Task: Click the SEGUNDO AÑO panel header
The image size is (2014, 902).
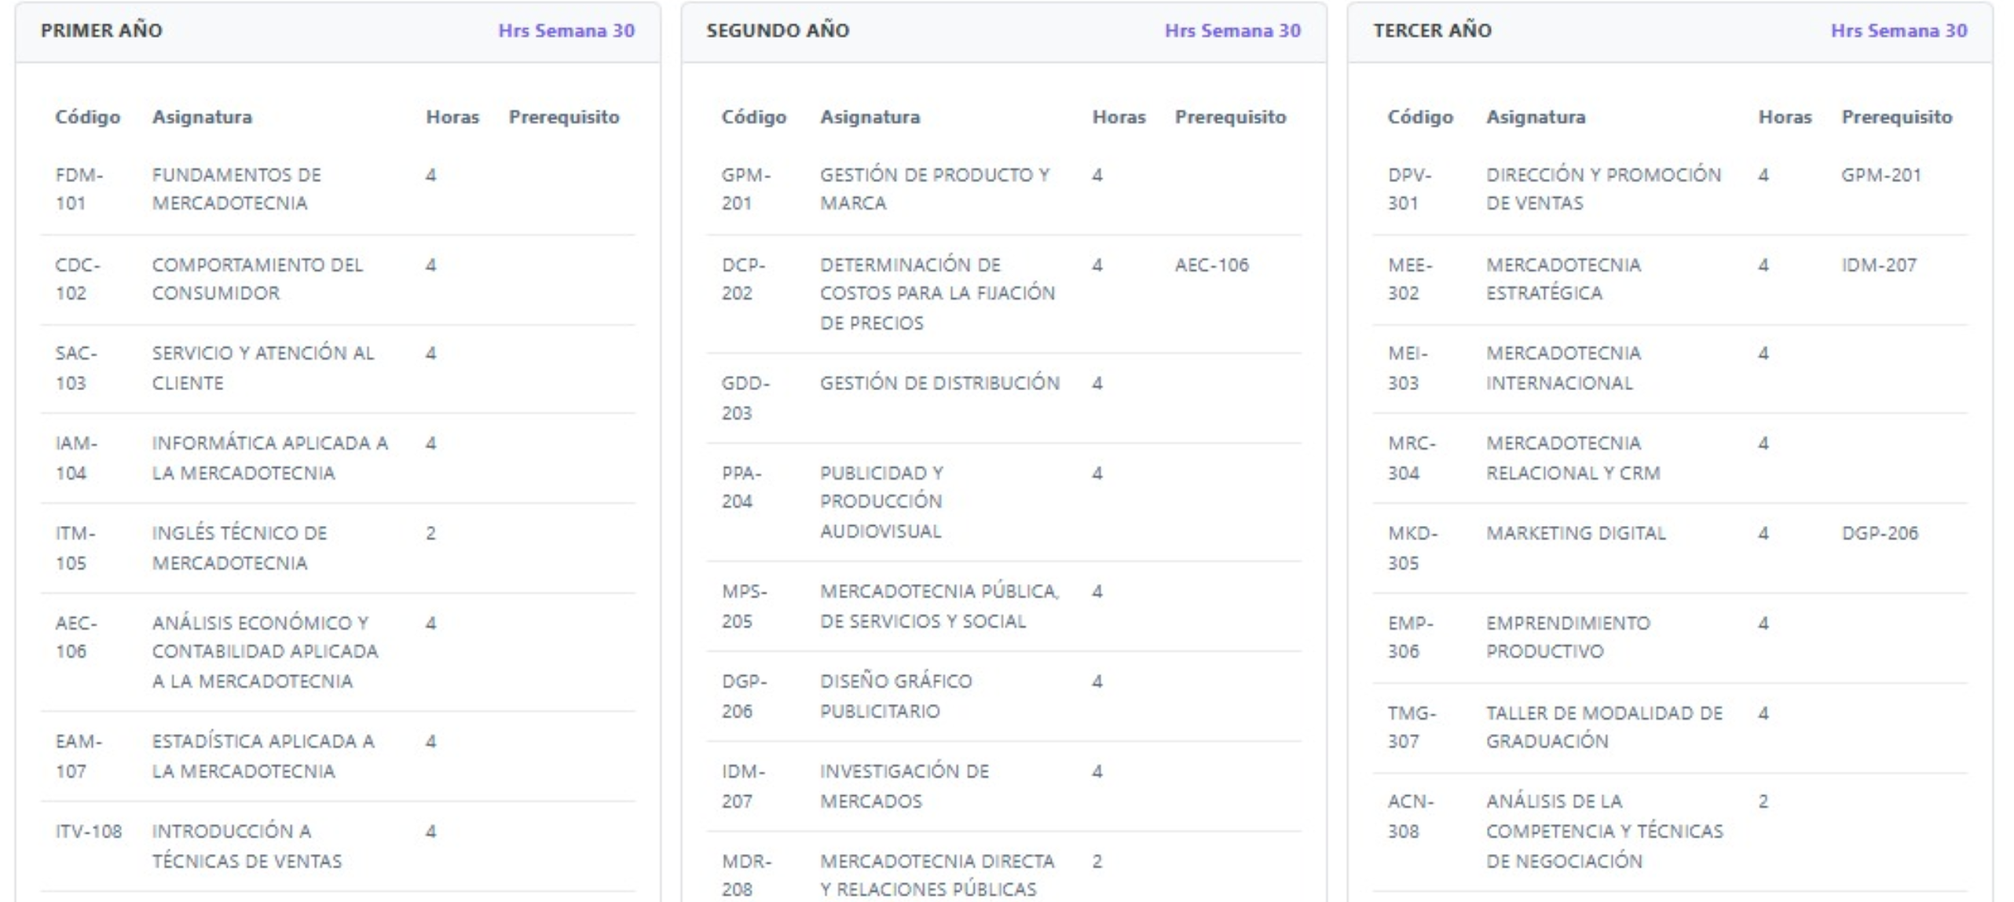Action: tap(778, 31)
